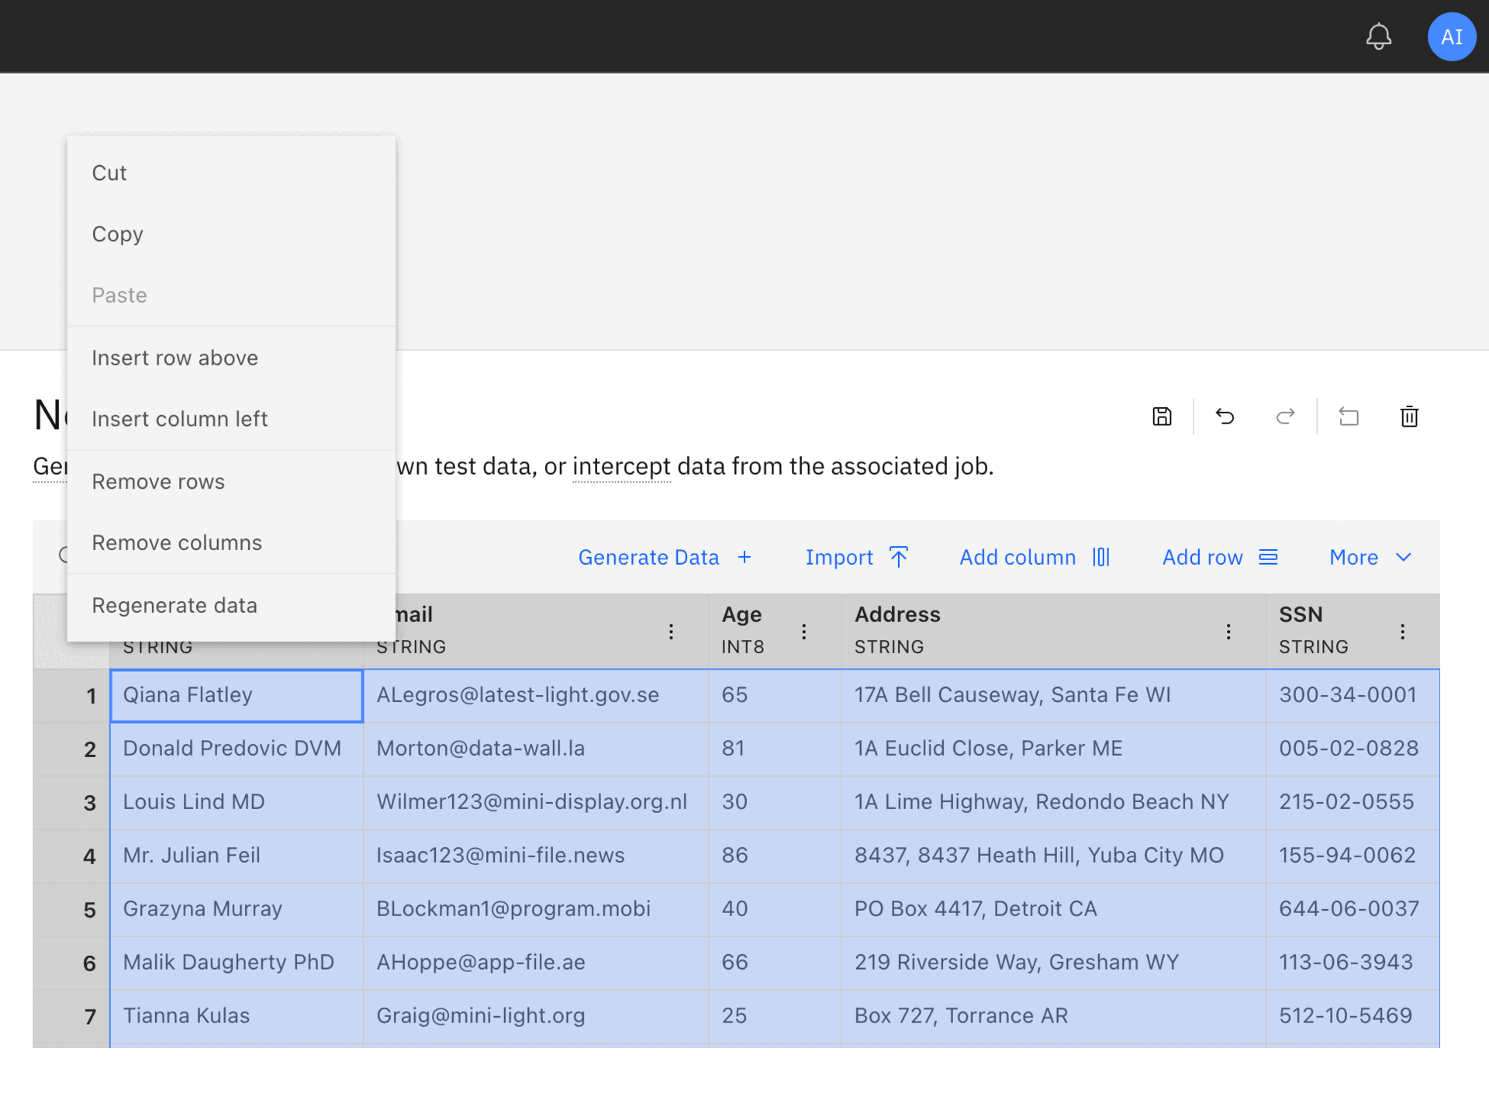This screenshot has height=1100, width=1489.
Task: Click the plus icon next to Generate Data
Action: [x=744, y=557]
